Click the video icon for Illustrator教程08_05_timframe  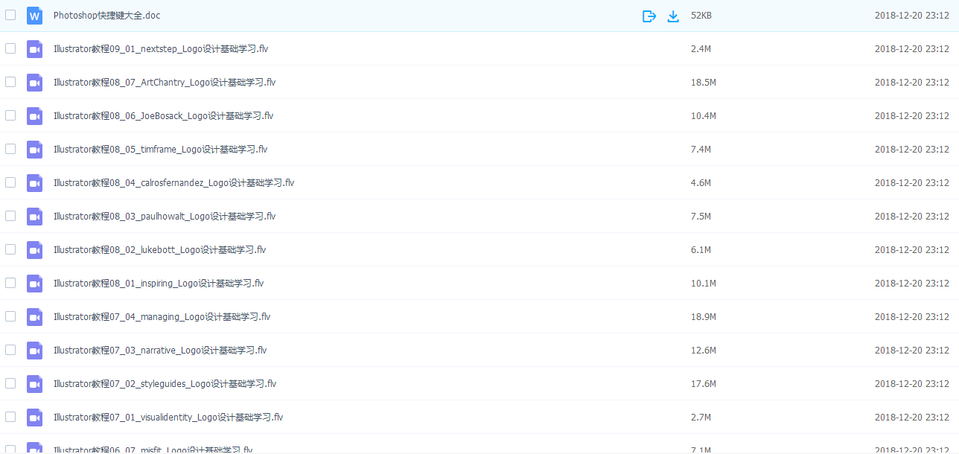[34, 150]
